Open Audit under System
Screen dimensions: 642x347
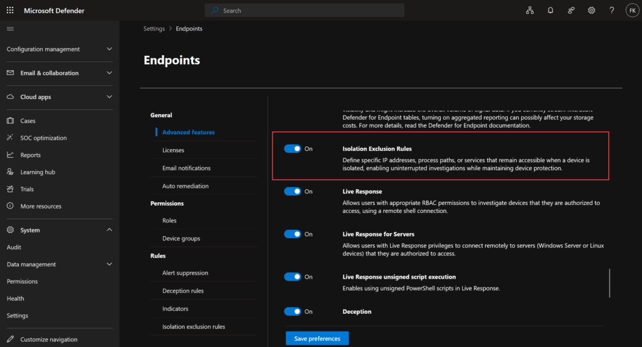point(14,247)
